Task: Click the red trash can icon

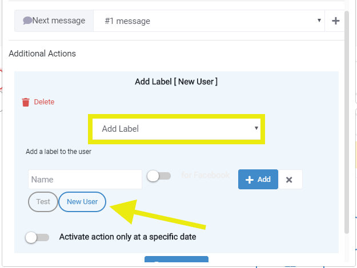Action: [x=26, y=102]
